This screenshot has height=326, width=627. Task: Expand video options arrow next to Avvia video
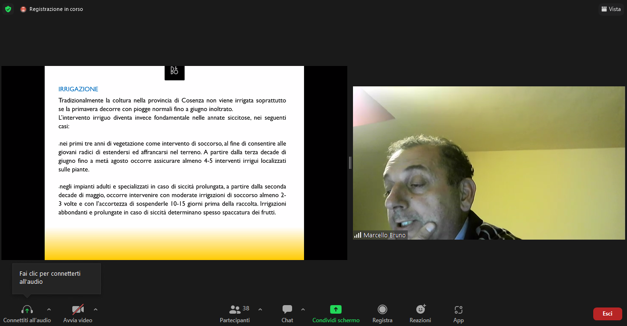(x=96, y=309)
